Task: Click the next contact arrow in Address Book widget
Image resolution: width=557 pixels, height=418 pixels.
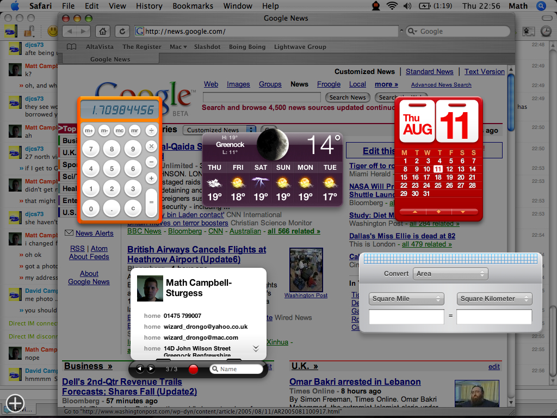Action: pyautogui.click(x=151, y=369)
